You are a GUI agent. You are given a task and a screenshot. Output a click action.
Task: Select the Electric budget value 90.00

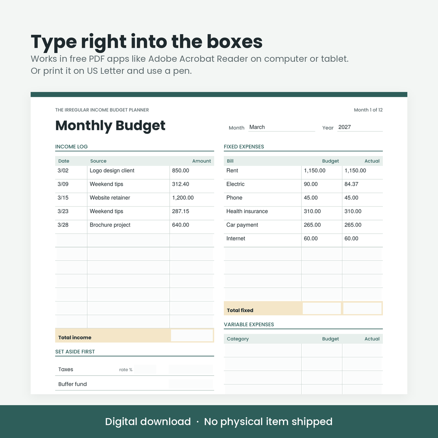[322, 186]
